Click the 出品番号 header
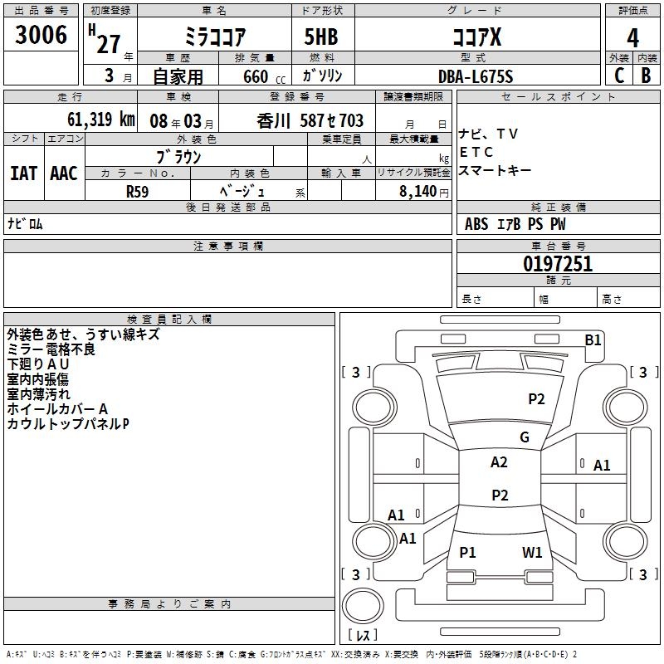Image resolution: width=664 pixels, height=664 pixels. (41, 11)
